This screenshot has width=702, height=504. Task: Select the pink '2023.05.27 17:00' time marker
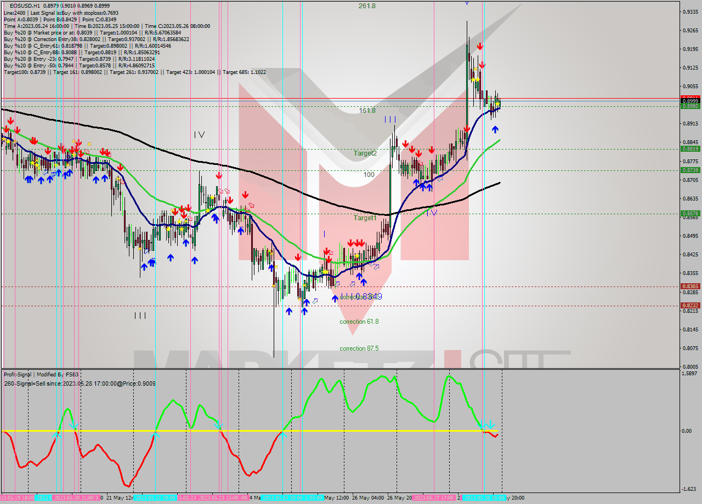(x=435, y=498)
